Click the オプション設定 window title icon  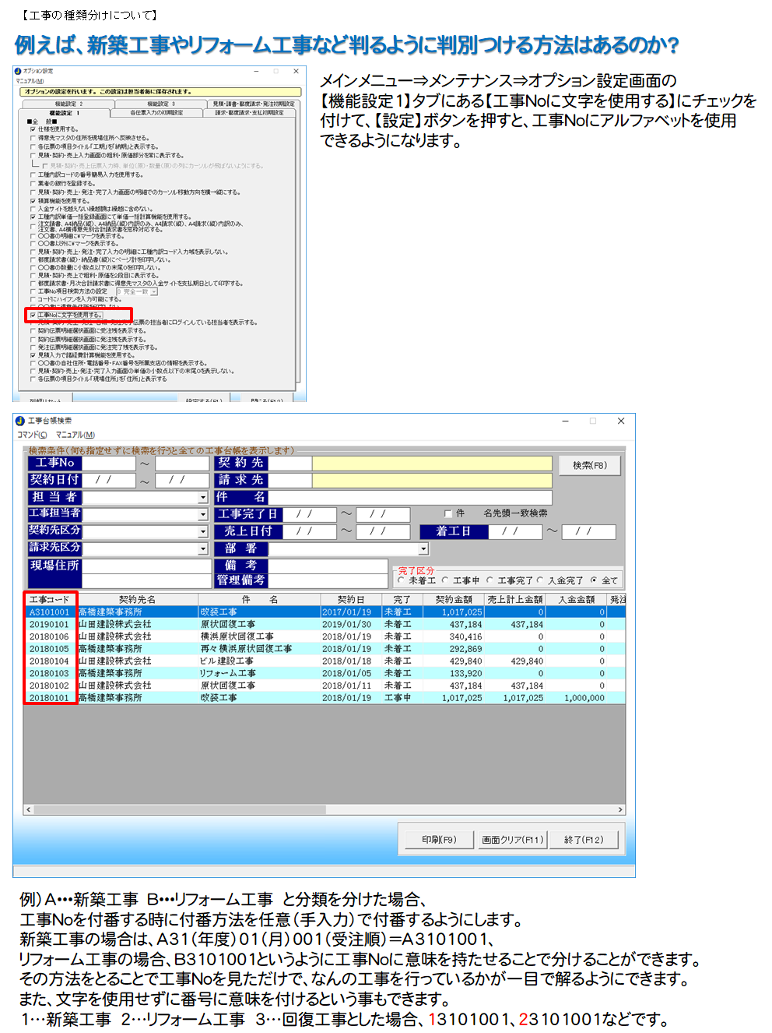coord(18,71)
